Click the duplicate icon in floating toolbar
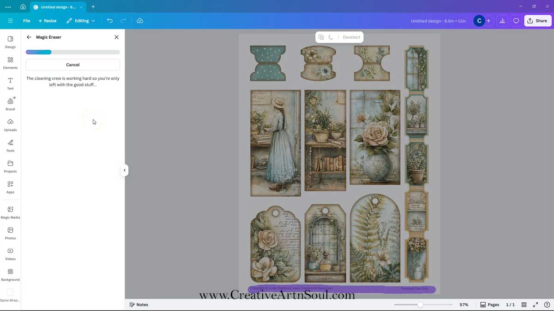 321,37
